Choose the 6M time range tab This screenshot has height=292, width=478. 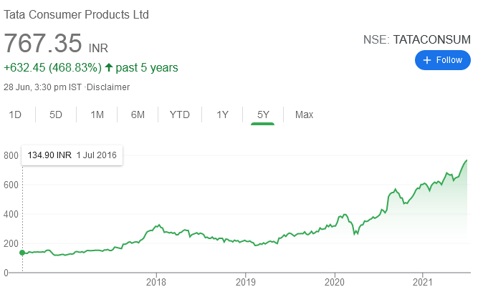(138, 115)
